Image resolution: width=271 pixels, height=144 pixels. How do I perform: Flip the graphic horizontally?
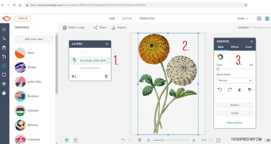[240, 90]
